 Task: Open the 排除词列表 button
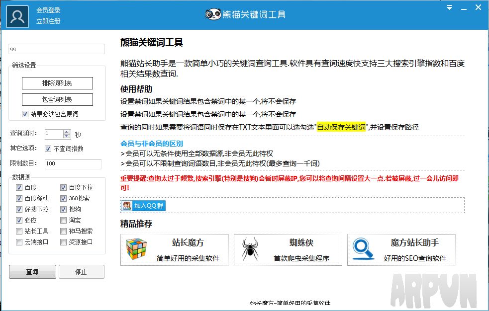click(x=57, y=83)
